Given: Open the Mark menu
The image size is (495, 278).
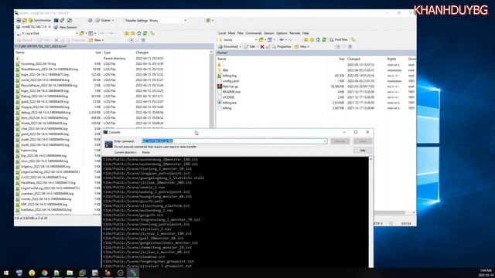Looking at the screenshot, I should tap(231, 33).
